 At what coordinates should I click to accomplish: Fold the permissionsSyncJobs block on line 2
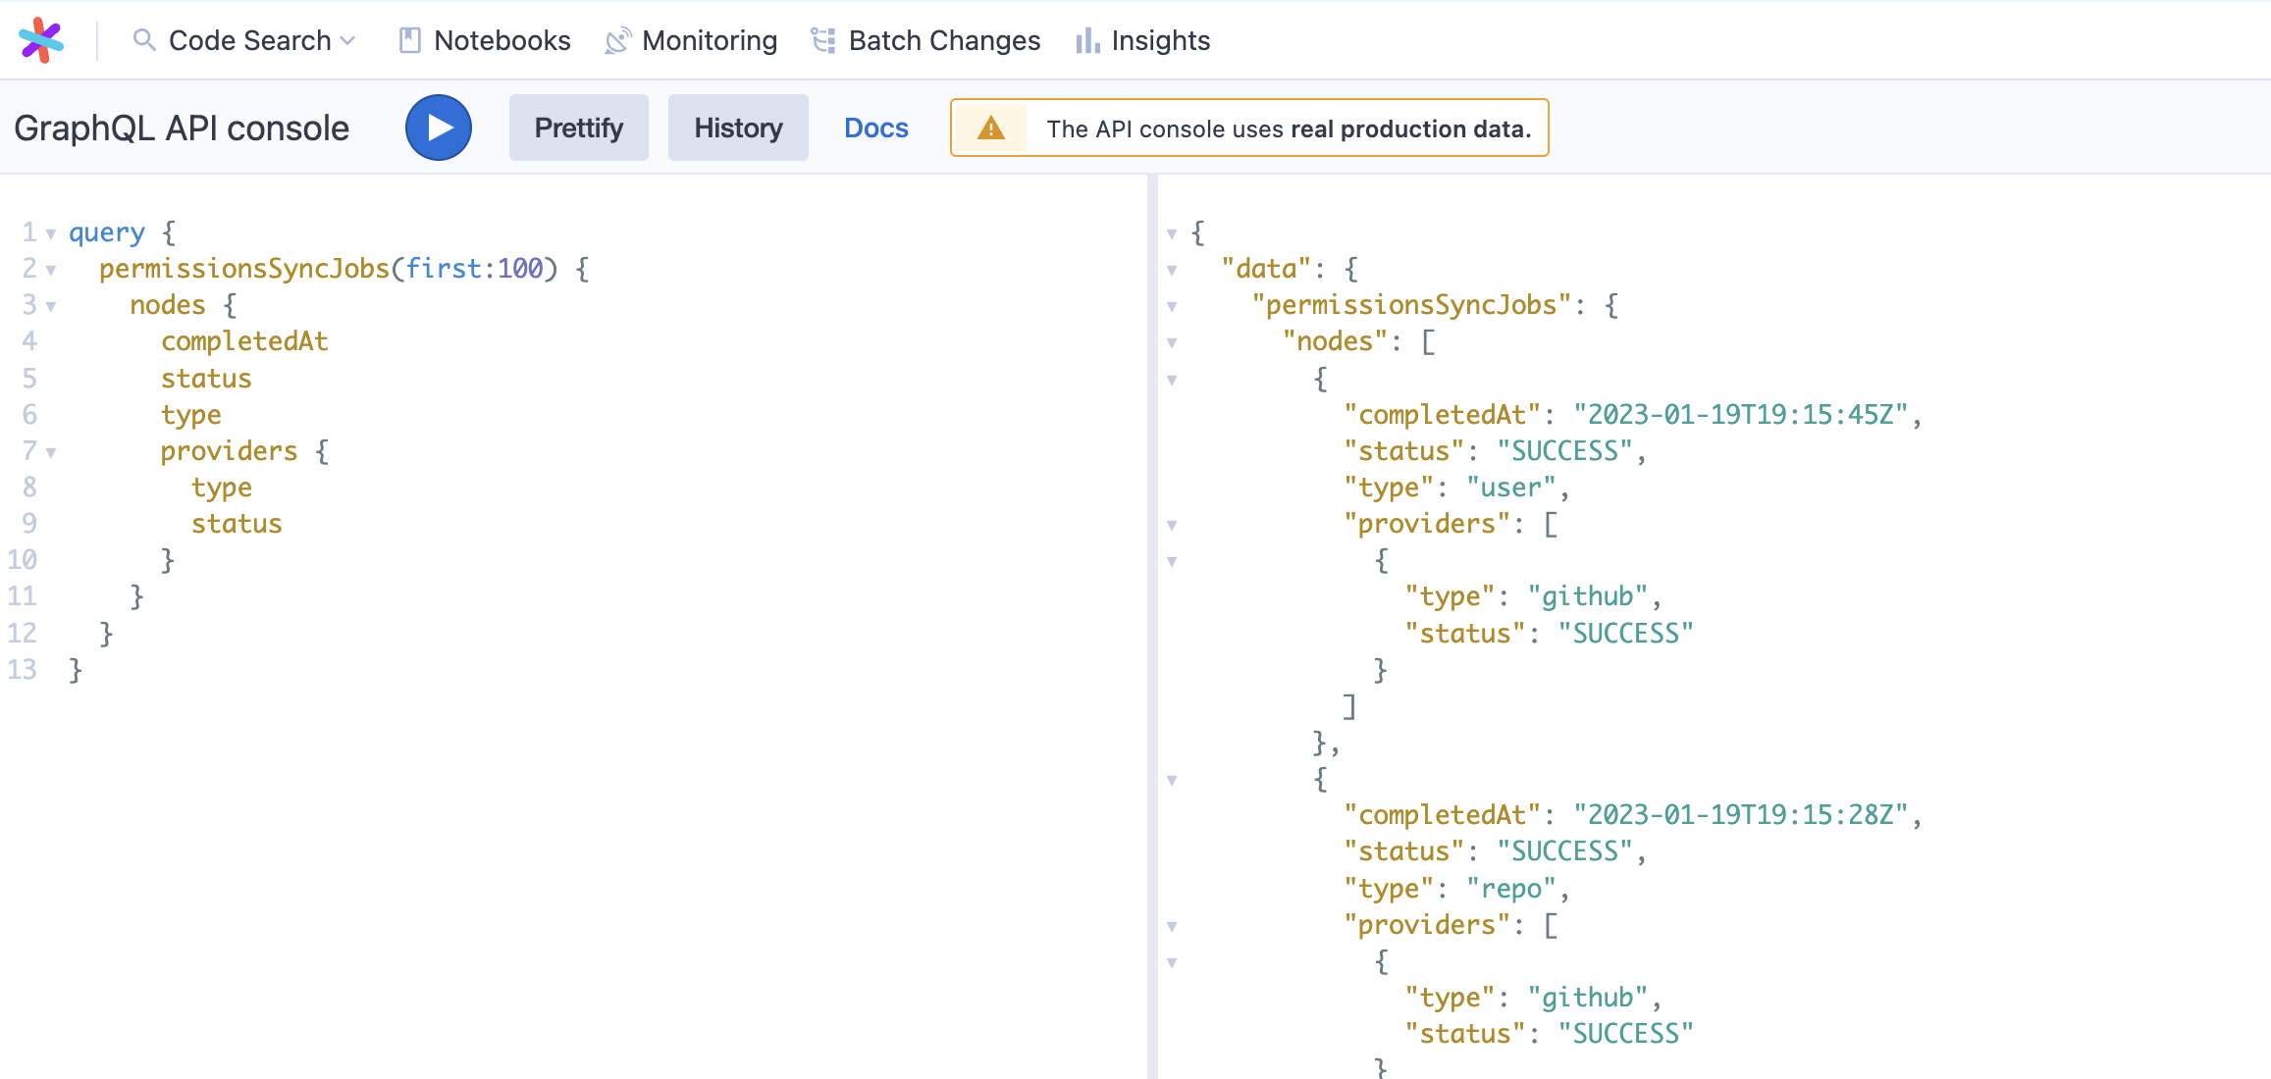pos(51,271)
